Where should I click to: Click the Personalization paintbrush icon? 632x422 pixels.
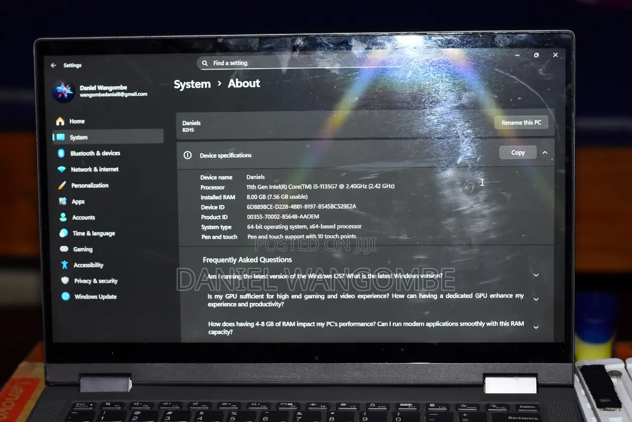[62, 185]
